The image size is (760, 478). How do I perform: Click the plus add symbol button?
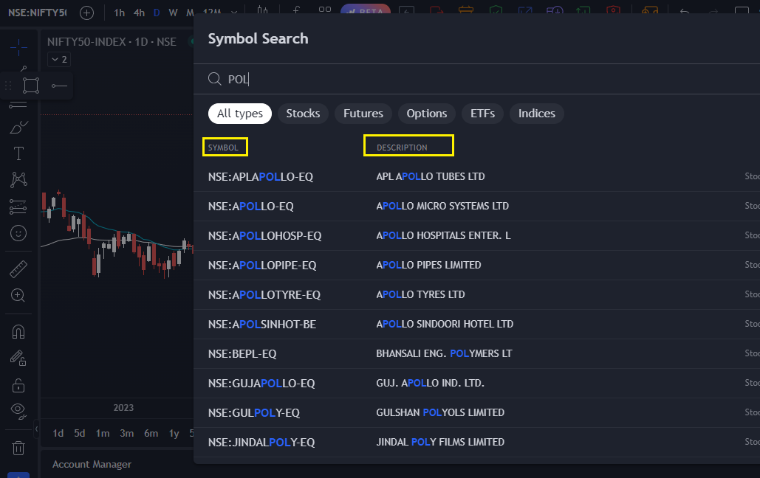[86, 13]
